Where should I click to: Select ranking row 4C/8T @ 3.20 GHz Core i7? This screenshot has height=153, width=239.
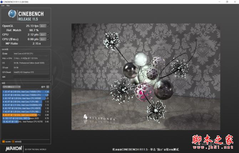pos(26,112)
